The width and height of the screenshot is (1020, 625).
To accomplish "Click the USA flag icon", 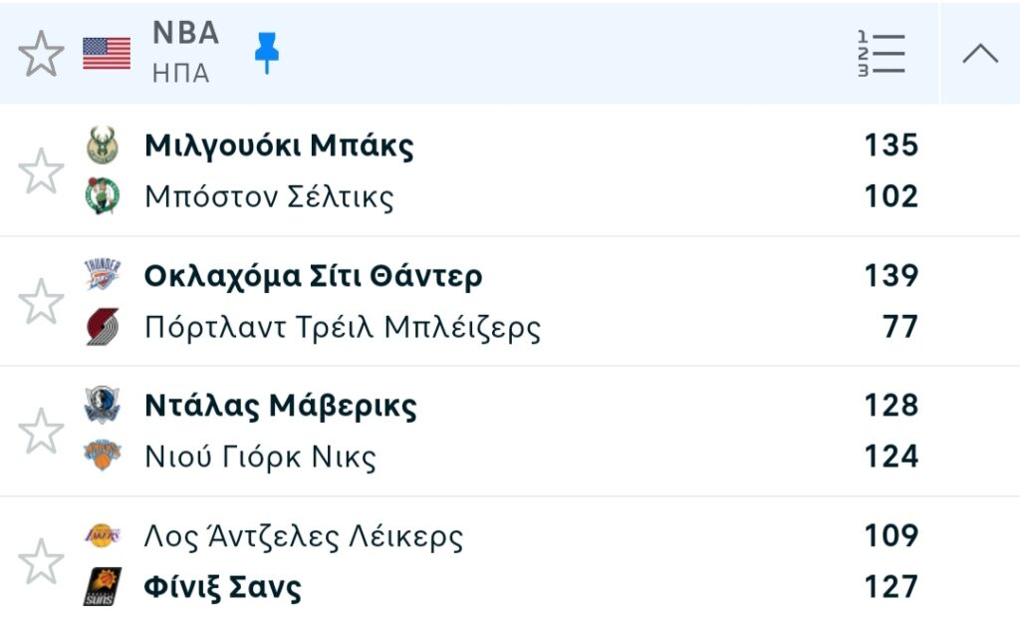I will coord(107,54).
